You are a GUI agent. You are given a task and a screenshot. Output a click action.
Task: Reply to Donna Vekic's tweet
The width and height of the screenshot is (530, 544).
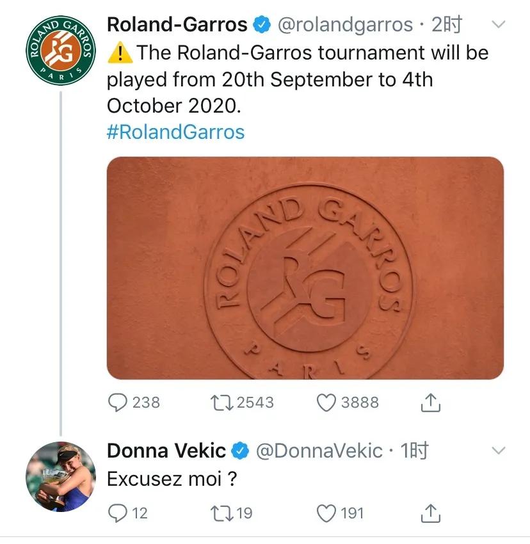(x=118, y=513)
